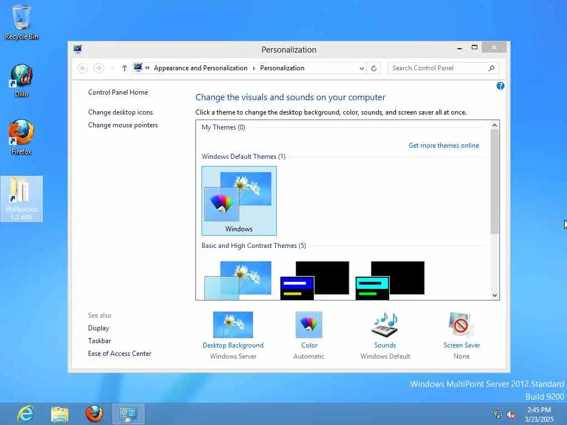Screen dimensions: 567x425
Task: Expand the address bar history dropdown
Action: (362, 68)
